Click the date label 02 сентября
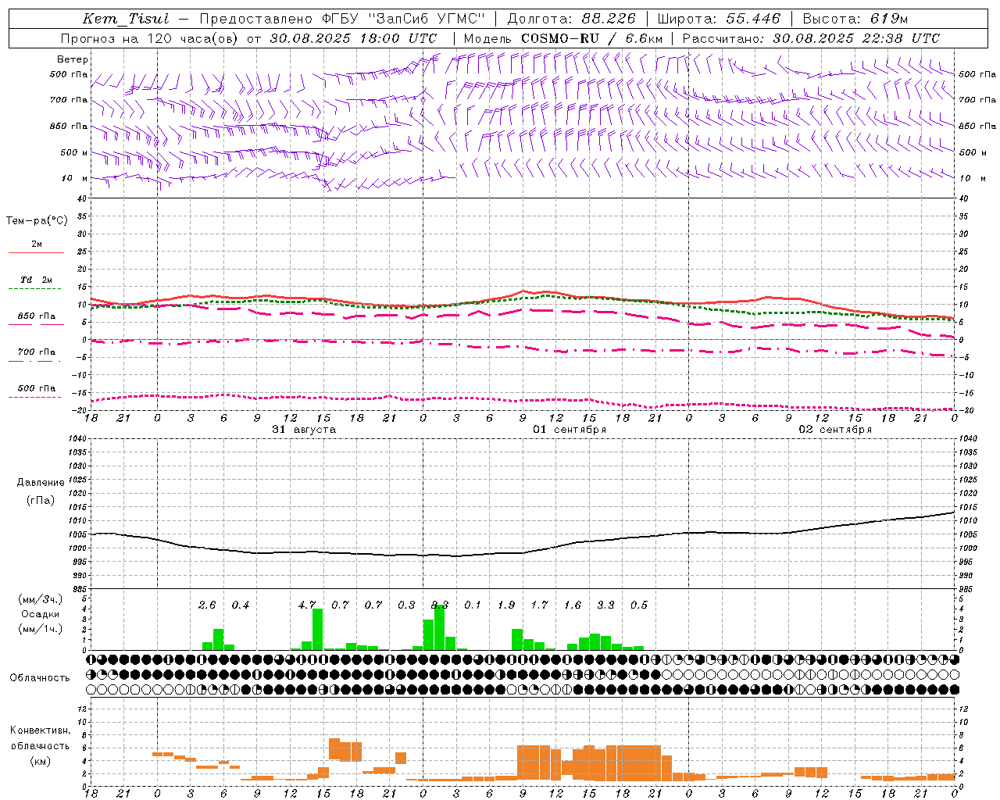This screenshot has height=800, width=1000. pos(835,430)
